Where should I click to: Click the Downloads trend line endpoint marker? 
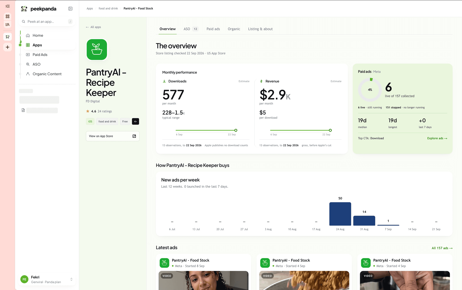(236, 130)
